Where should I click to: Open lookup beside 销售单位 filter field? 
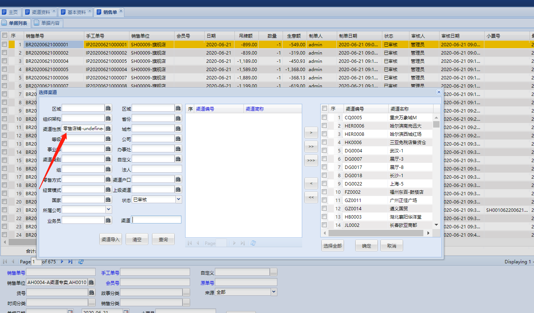[91, 282]
